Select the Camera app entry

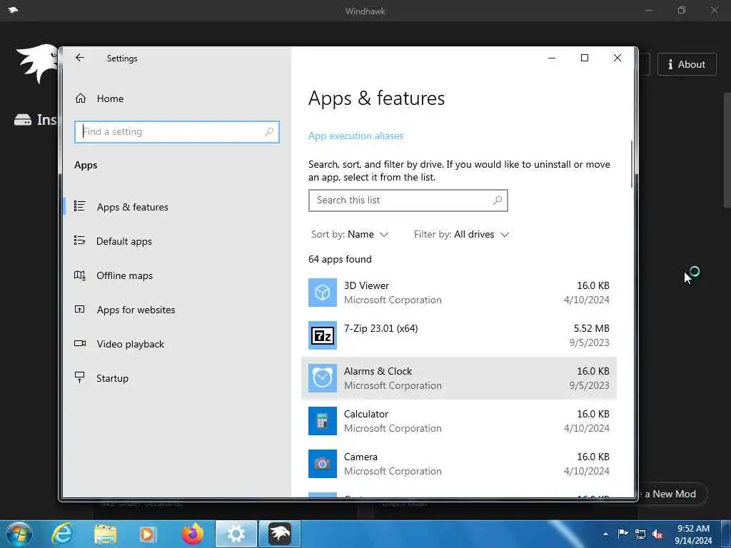(x=459, y=464)
